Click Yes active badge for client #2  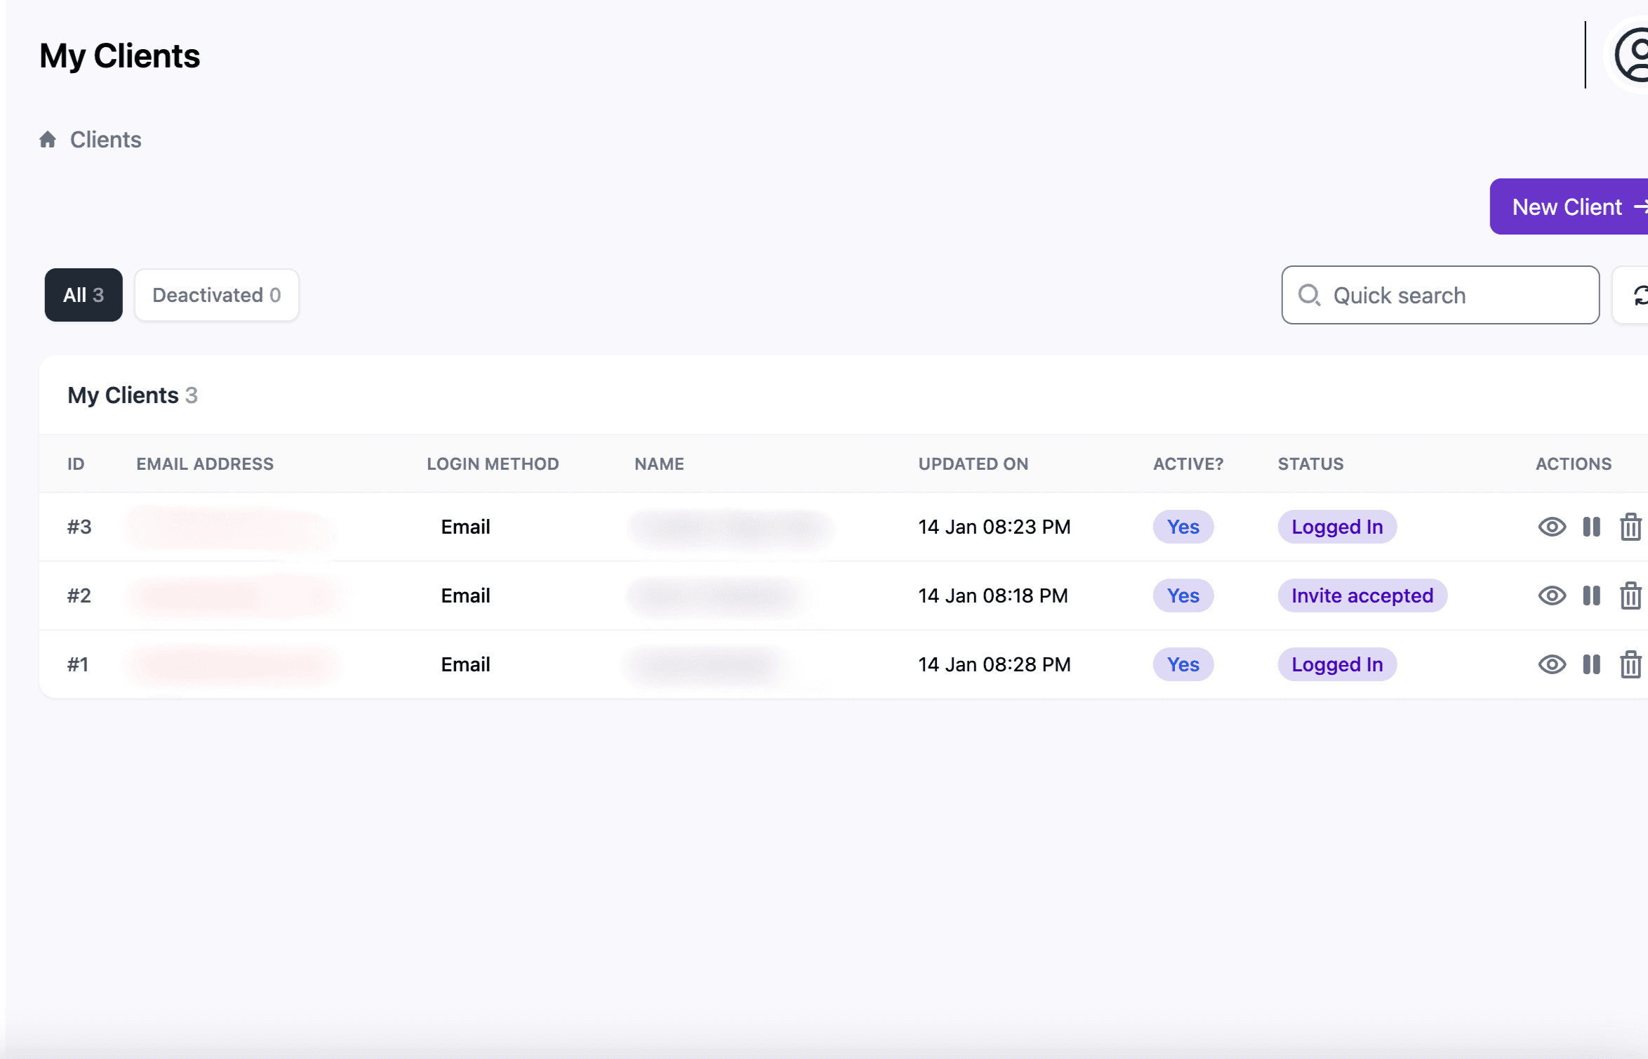click(1183, 596)
